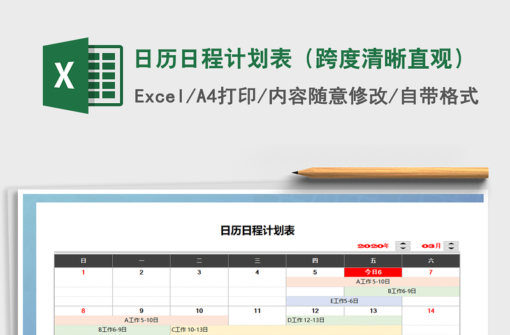Select the red 今日6 today cell

tap(373, 273)
